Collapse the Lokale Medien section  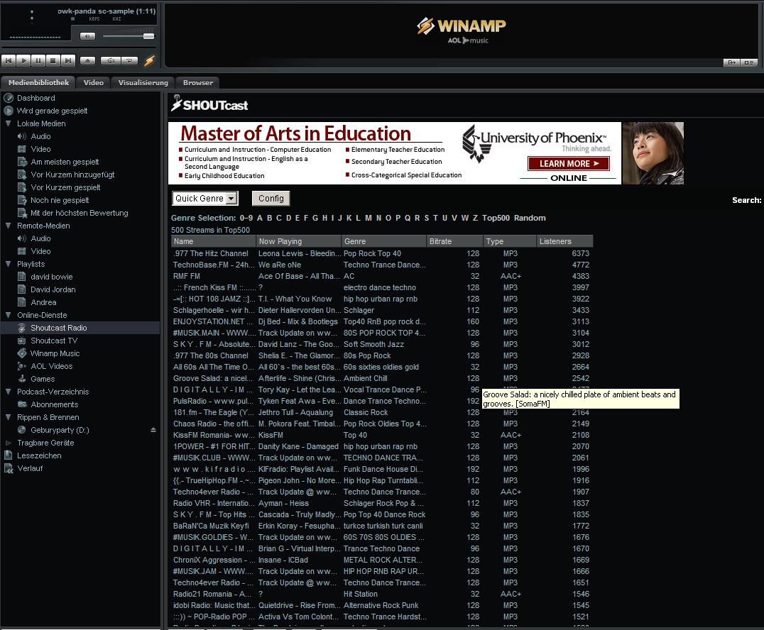[9, 123]
